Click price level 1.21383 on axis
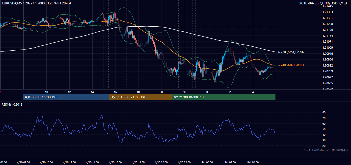Viewport: 351px width, 165px height. (328, 12)
